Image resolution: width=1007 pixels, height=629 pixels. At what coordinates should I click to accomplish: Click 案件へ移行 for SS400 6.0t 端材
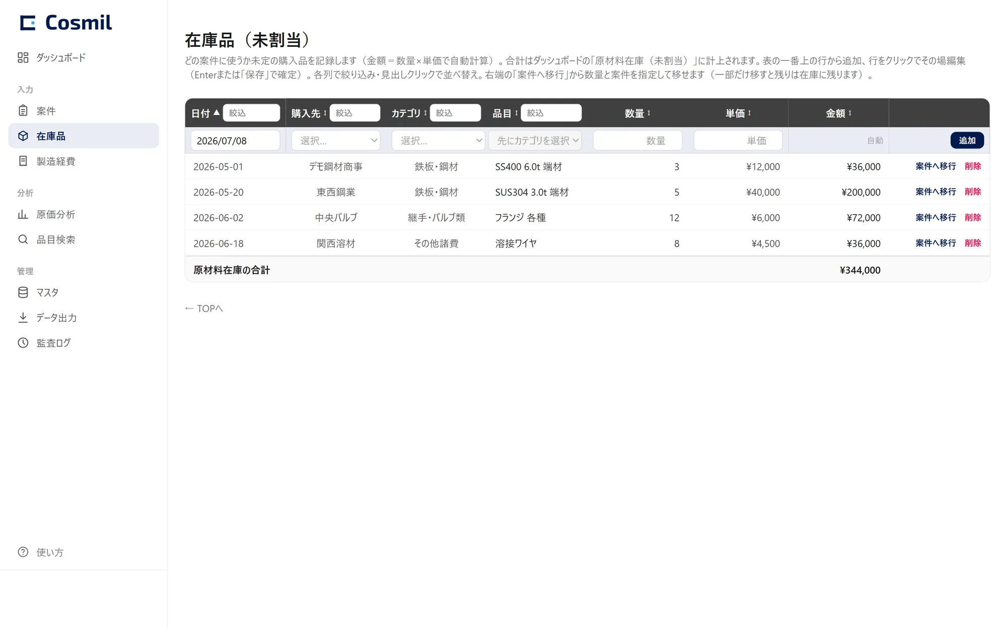pos(936,166)
